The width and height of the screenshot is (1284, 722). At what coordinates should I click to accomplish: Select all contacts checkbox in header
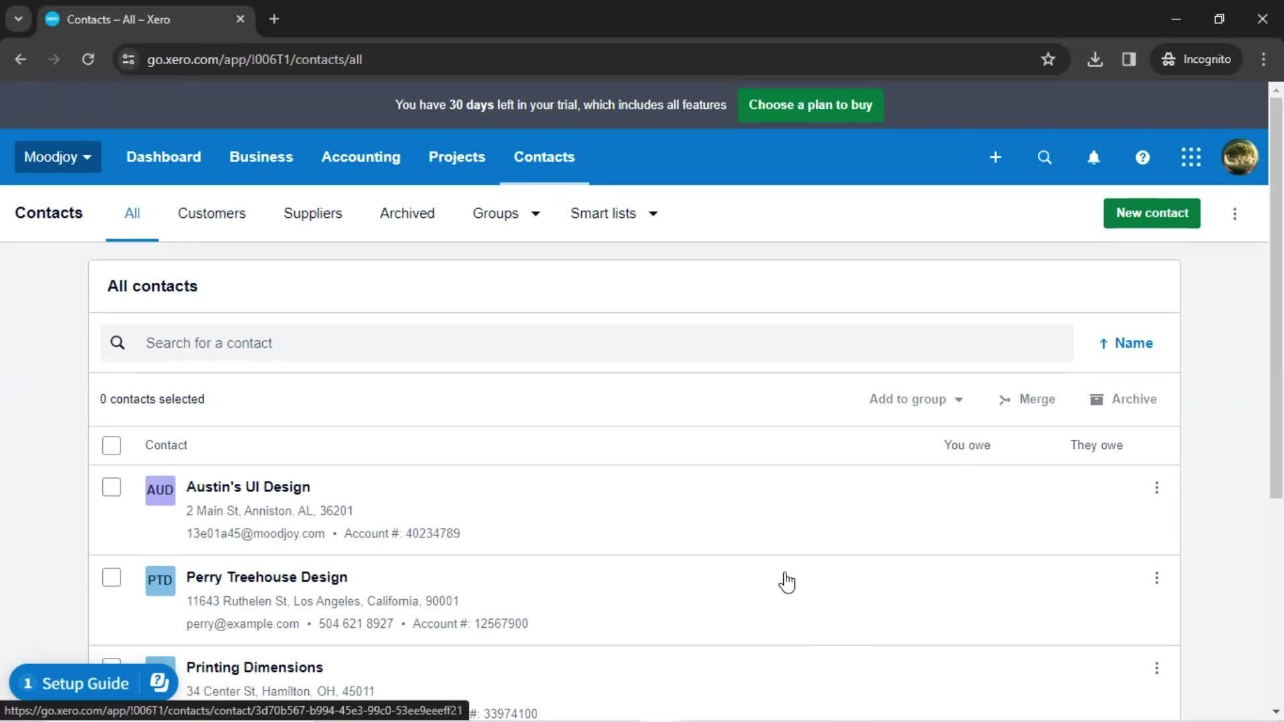coord(112,445)
